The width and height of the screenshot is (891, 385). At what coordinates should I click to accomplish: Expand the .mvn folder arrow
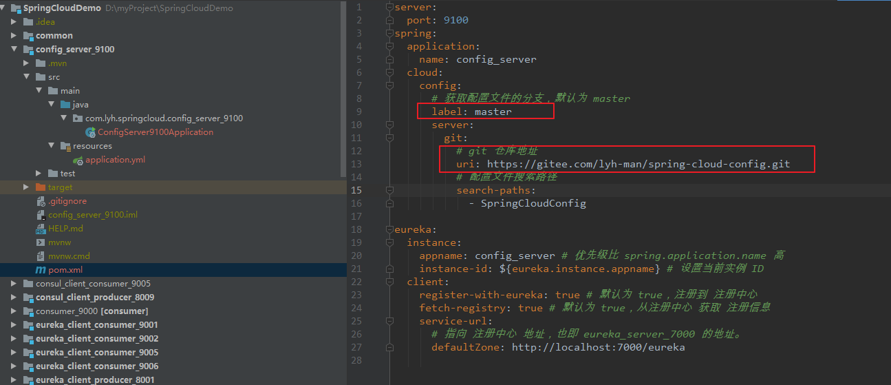(x=26, y=63)
